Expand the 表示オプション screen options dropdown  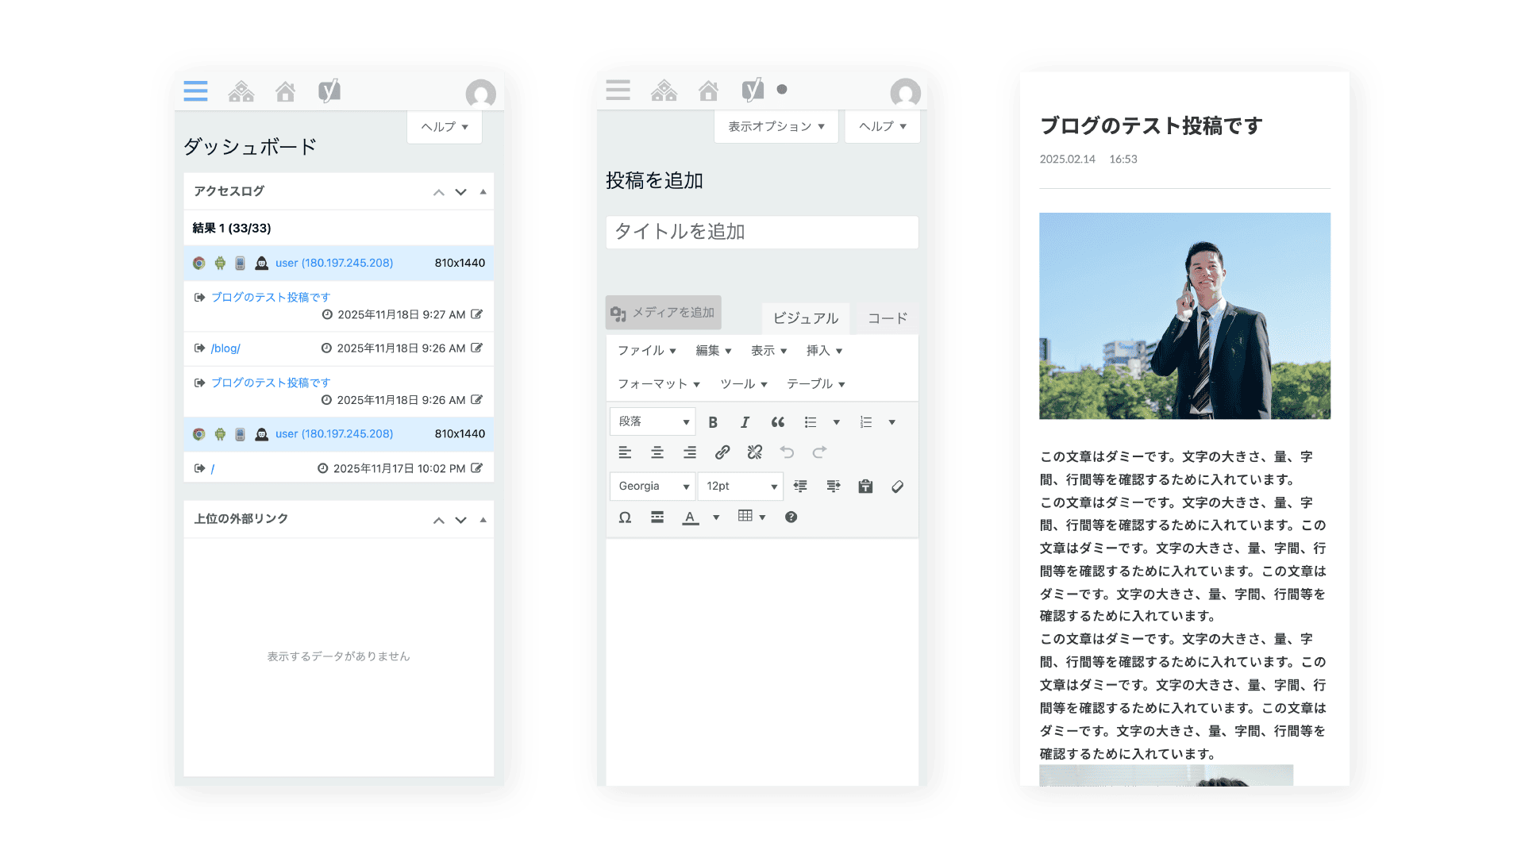(x=776, y=126)
